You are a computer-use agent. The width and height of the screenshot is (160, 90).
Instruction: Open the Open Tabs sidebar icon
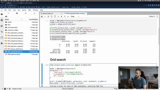coord(2,37)
